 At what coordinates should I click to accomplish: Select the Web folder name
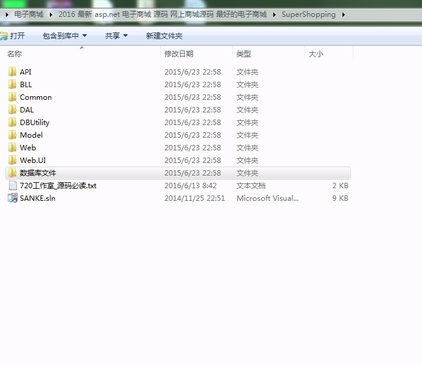tap(28, 147)
